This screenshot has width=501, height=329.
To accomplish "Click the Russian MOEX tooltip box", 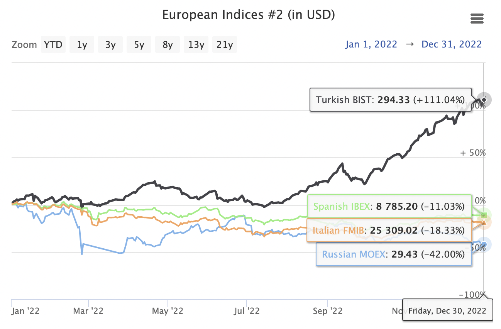I will click(394, 254).
